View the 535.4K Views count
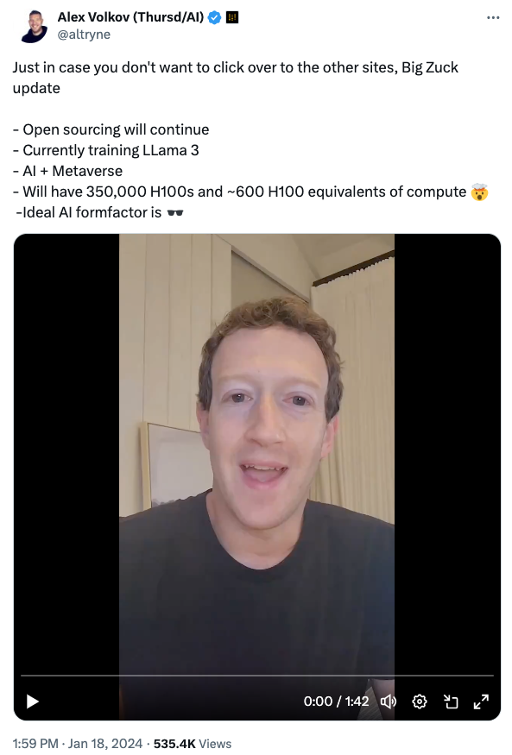The height and width of the screenshot is (755, 512). (x=193, y=744)
